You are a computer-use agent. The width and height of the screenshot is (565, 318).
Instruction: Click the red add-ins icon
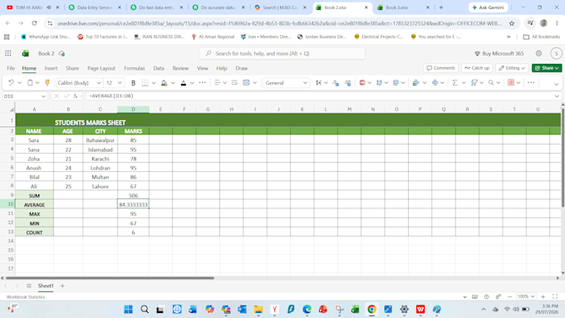pyautogui.click(x=511, y=83)
